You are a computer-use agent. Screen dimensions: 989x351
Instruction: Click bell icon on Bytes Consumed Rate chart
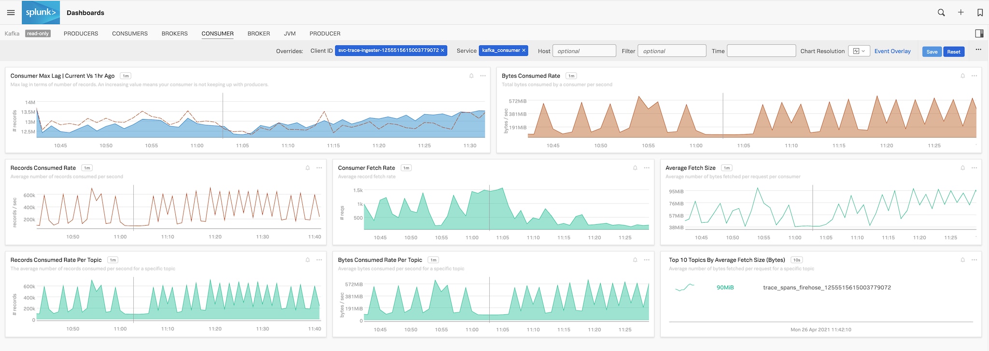962,76
